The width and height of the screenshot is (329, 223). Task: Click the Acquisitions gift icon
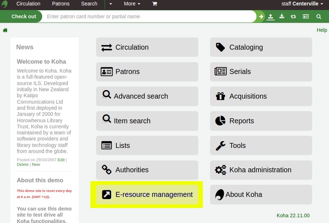pyautogui.click(x=220, y=96)
